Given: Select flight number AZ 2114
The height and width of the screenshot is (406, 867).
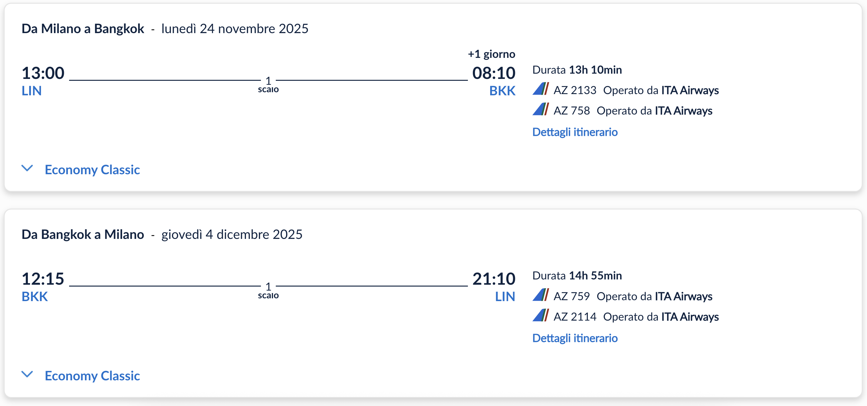Looking at the screenshot, I should [x=574, y=317].
